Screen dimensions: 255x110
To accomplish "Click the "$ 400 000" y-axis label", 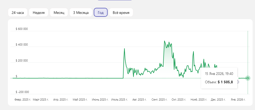I will [22, 45].
